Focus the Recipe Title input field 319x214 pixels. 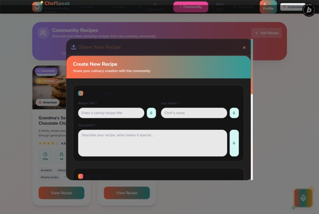coord(111,113)
